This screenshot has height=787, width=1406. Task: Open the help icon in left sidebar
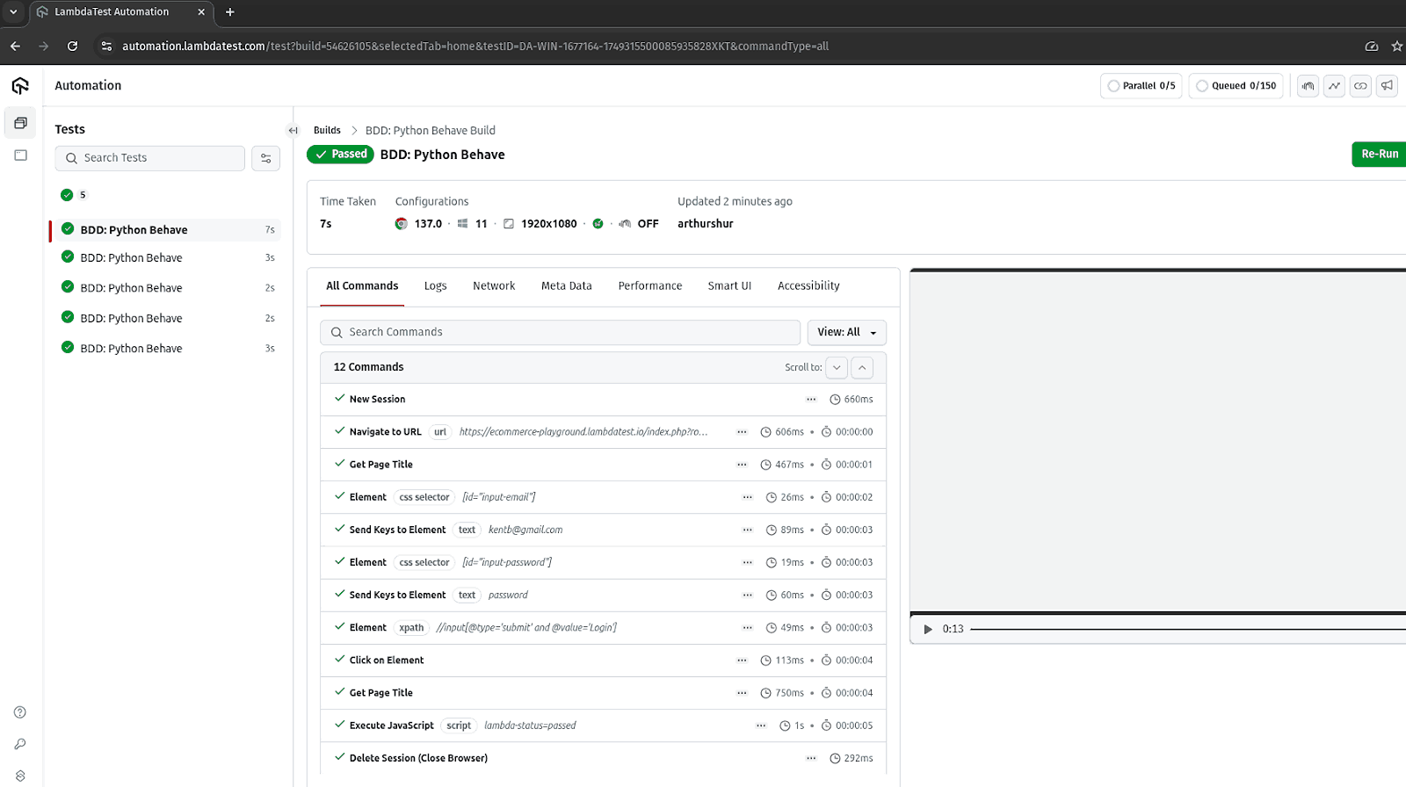(20, 712)
